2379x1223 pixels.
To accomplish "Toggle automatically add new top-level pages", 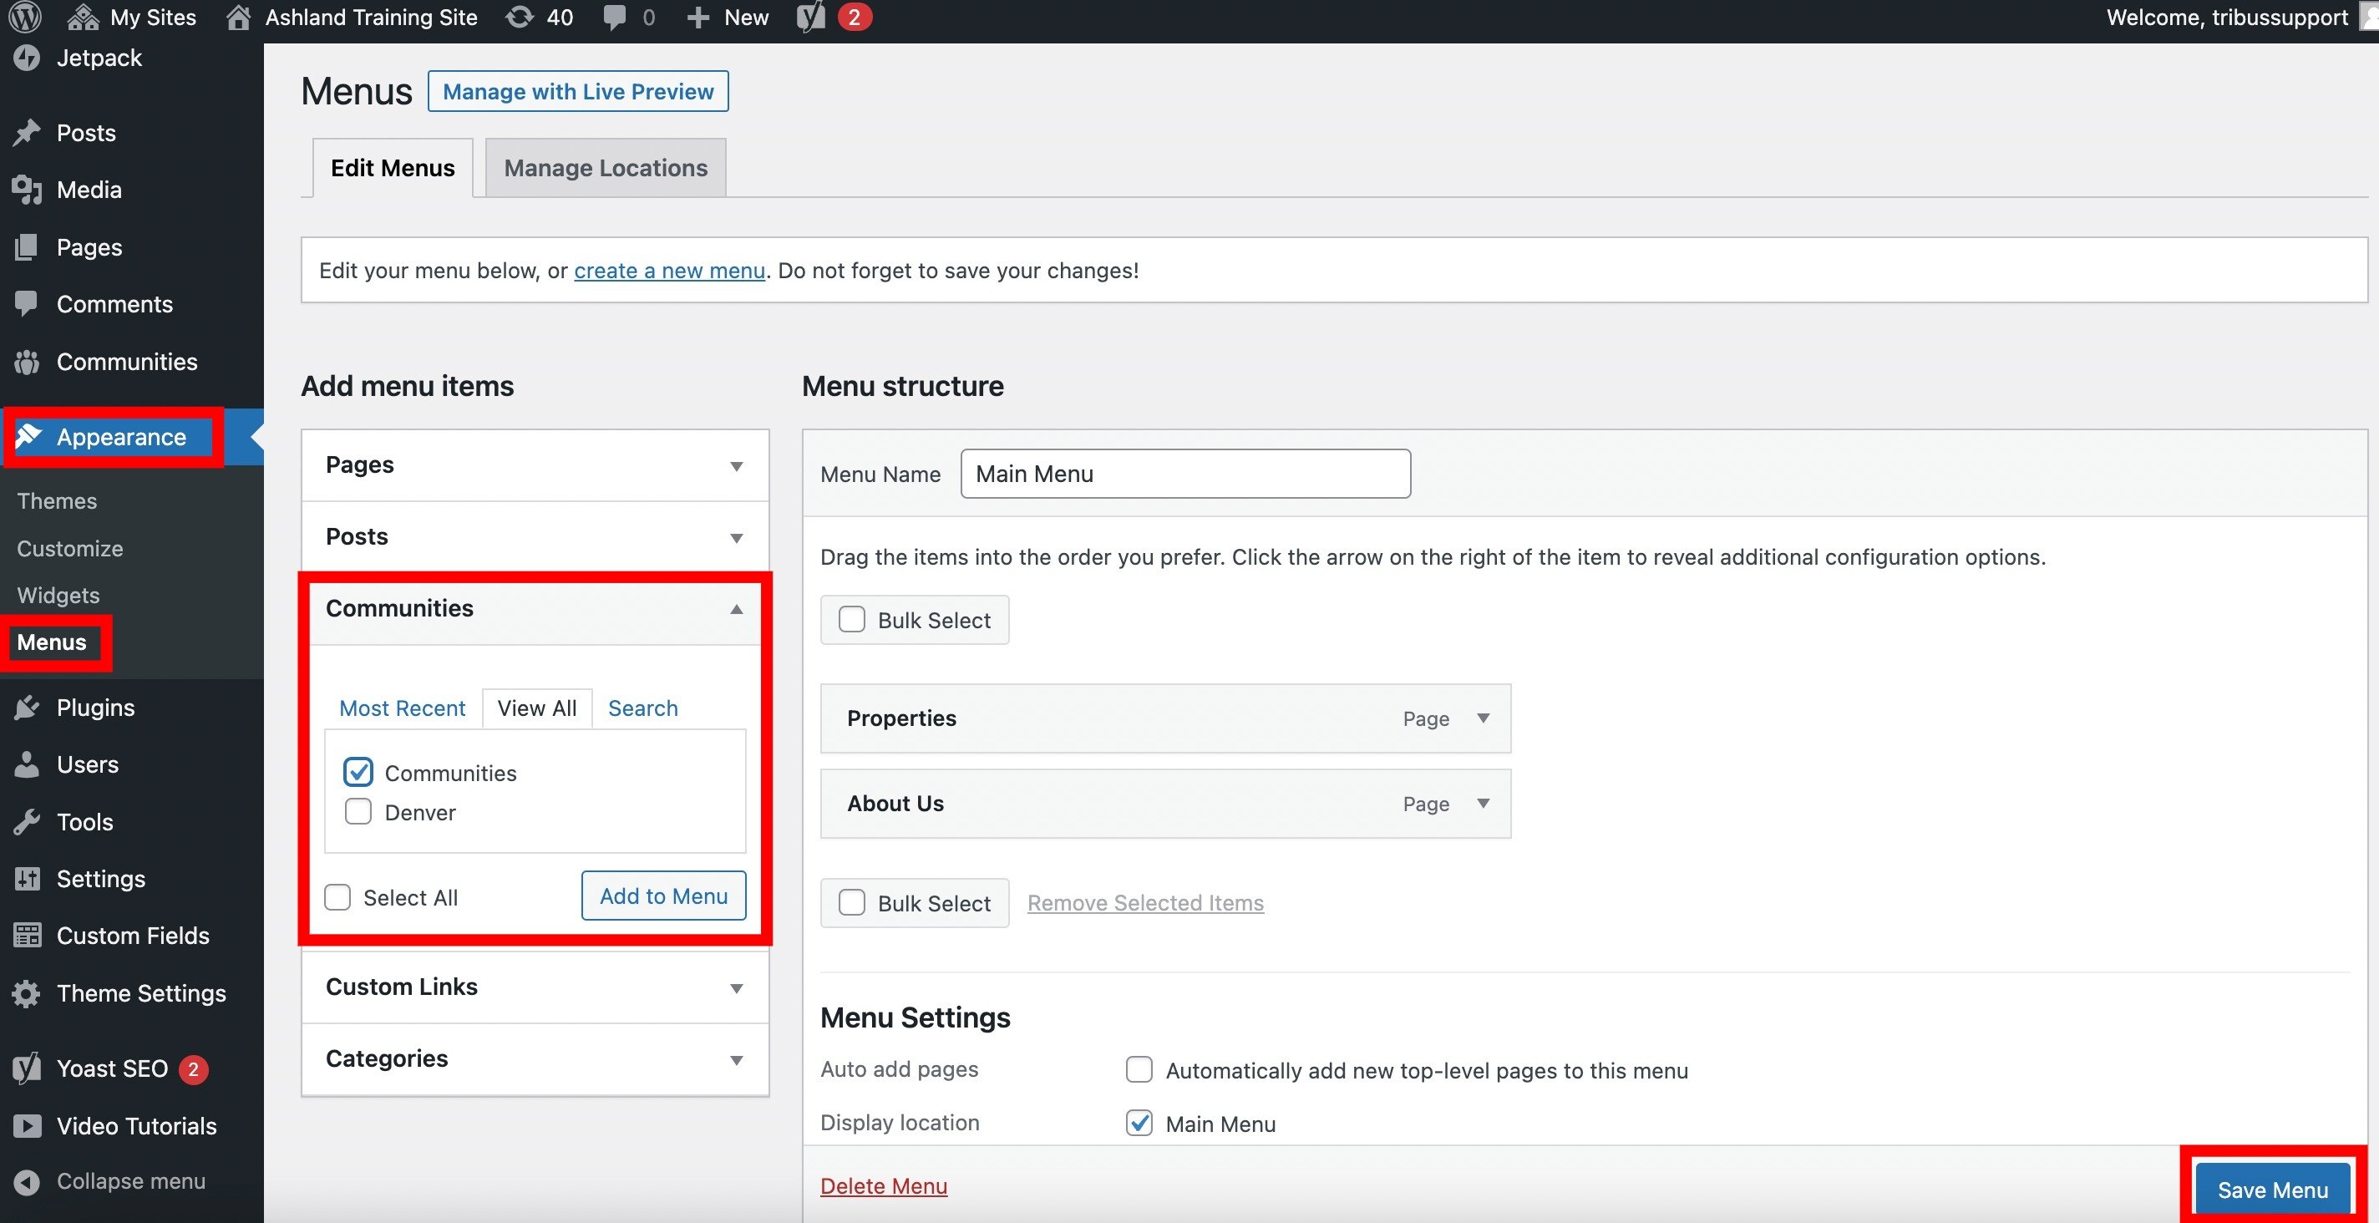I will pos(1139,1068).
